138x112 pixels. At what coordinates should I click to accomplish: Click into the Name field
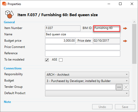[83, 35]
